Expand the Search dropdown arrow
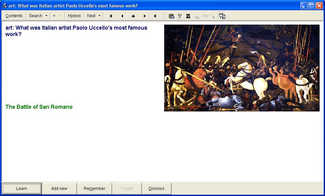 pos(46,16)
